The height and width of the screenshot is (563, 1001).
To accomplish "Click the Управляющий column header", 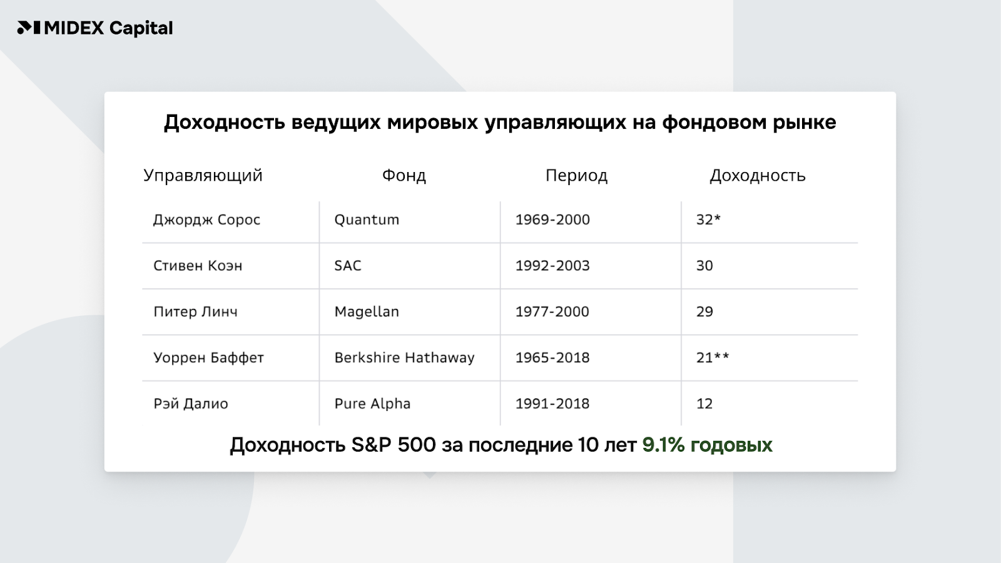I will coord(203,175).
